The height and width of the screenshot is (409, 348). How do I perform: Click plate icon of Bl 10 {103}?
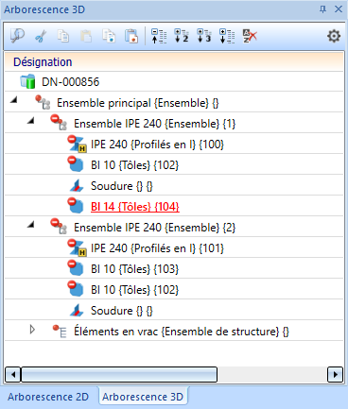(x=76, y=268)
